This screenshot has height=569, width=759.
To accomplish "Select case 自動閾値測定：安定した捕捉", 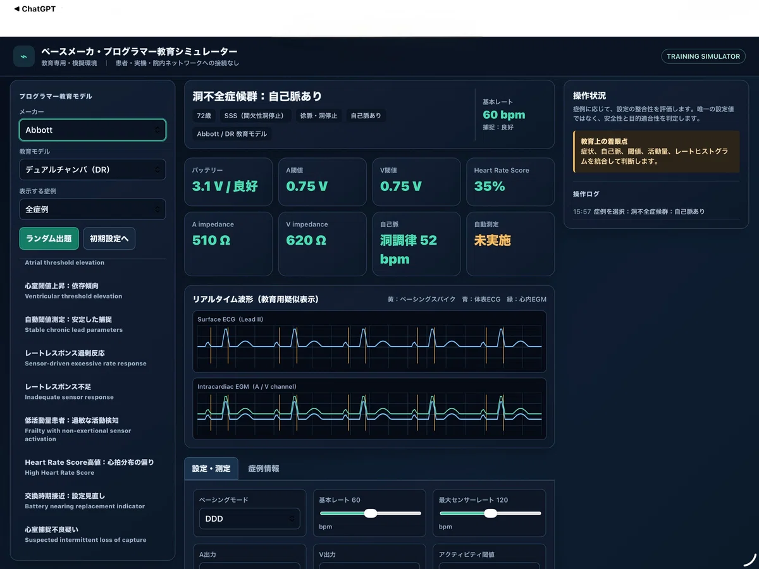I will coord(93,324).
